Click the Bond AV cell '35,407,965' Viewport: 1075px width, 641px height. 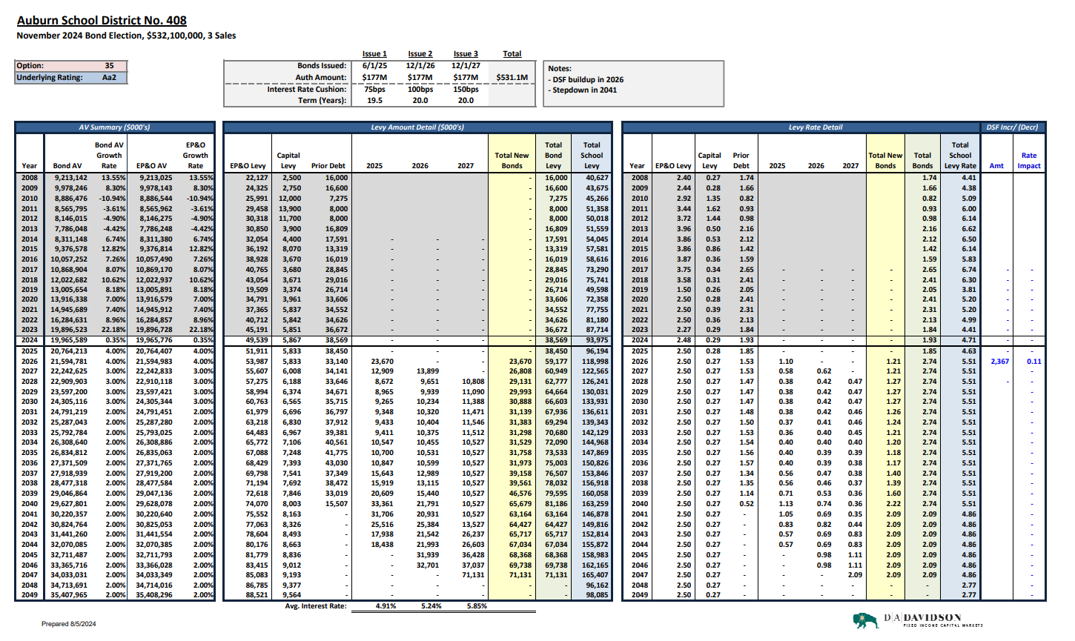pyautogui.click(x=68, y=595)
